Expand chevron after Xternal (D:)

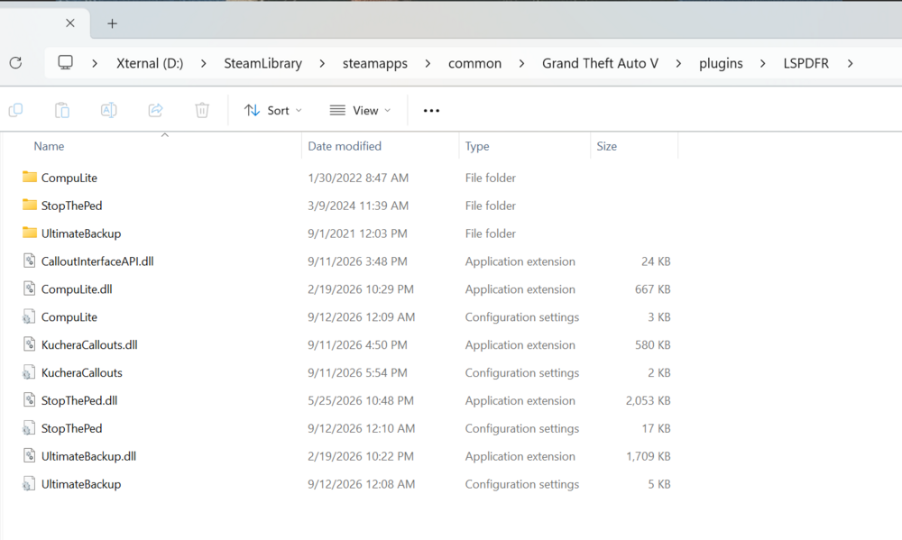[204, 63]
